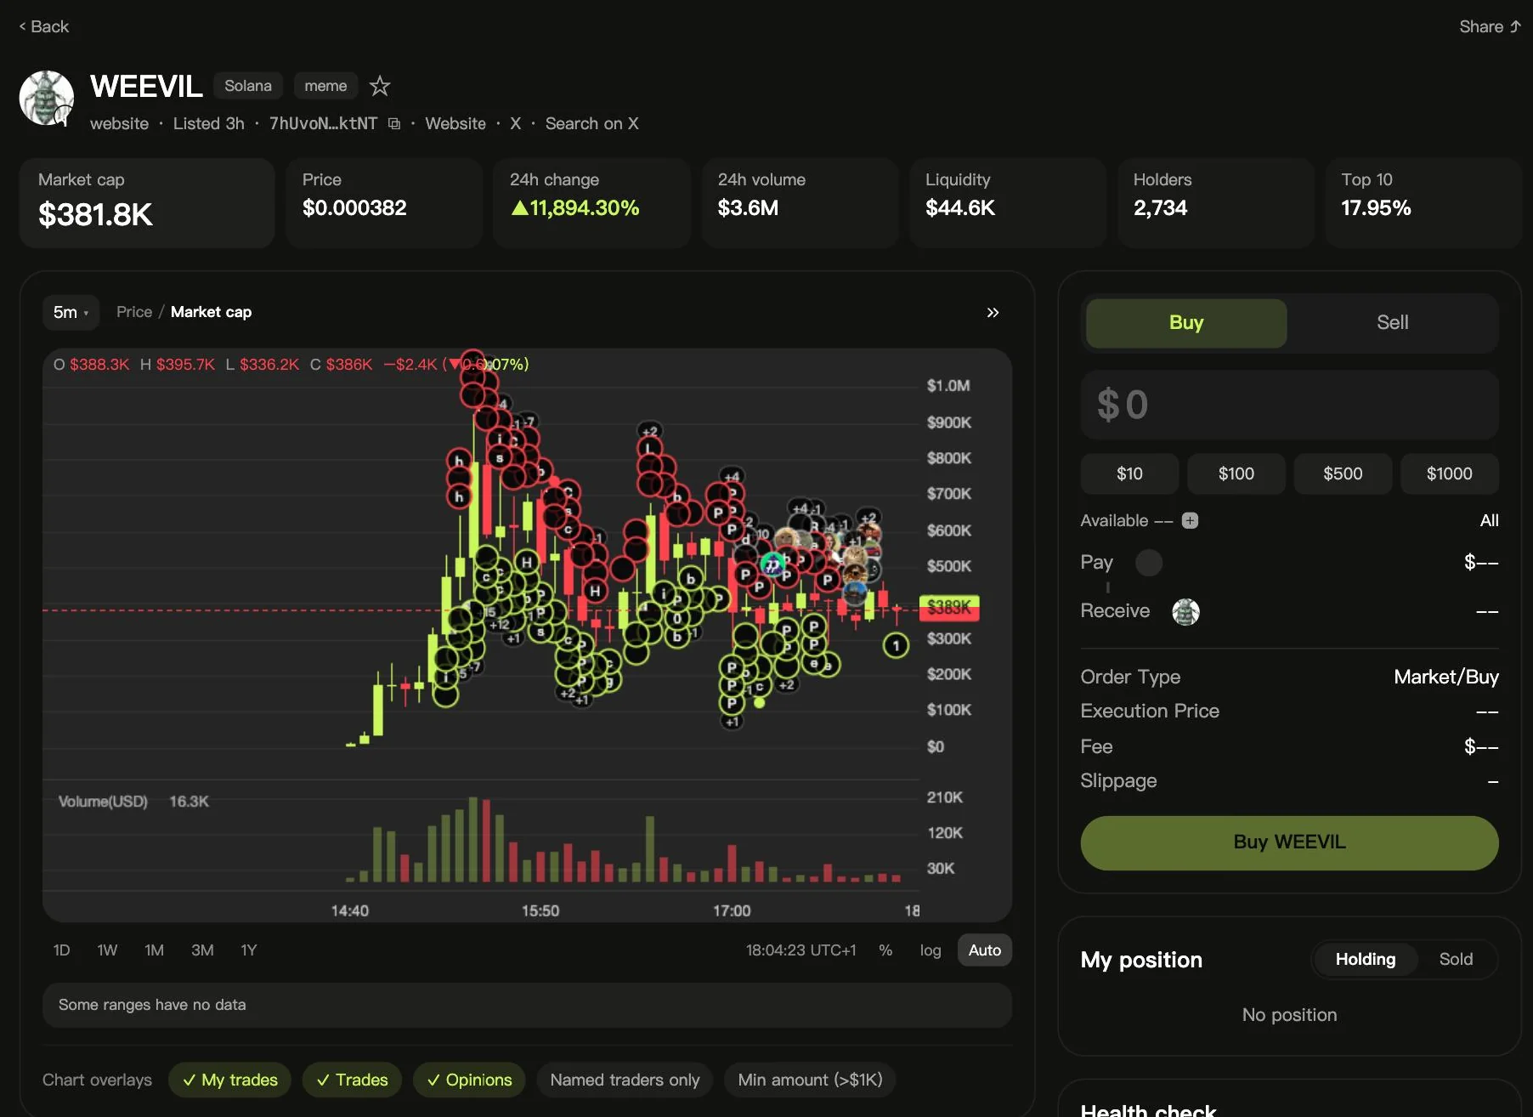1533x1117 pixels.
Task: Copy the contract address 7hUvoN…ktNT
Action: tap(394, 124)
